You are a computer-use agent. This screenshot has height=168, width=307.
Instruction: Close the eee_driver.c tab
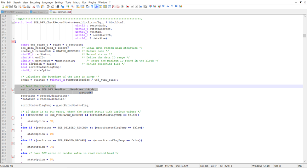[x=47, y=12]
